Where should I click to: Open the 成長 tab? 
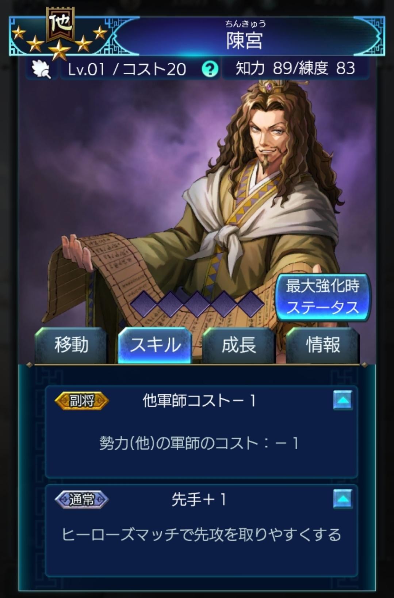[239, 345]
